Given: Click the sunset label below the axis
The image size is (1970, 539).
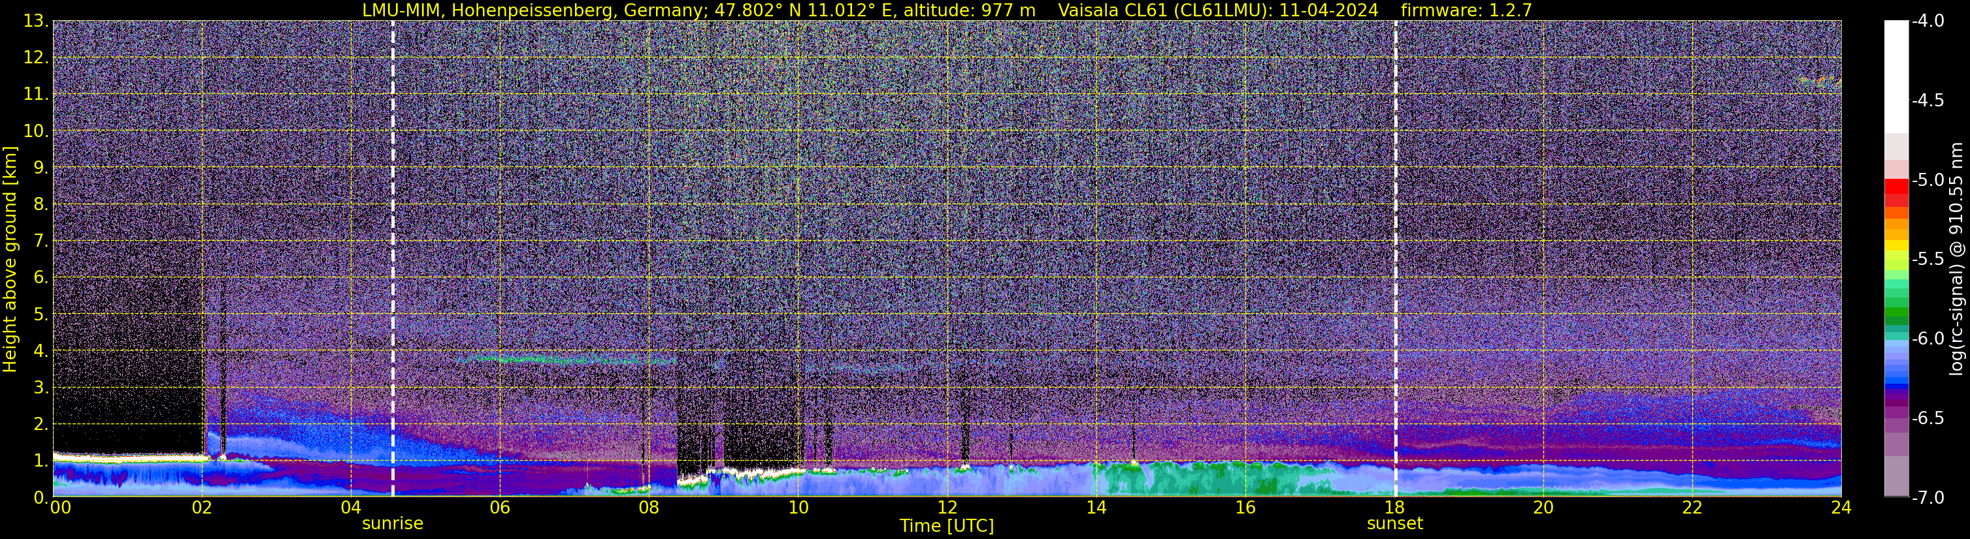Looking at the screenshot, I should tap(1395, 524).
